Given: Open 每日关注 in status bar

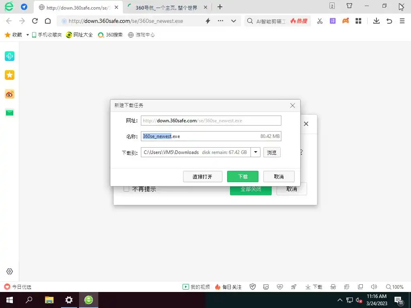Looking at the screenshot, I should (228, 287).
